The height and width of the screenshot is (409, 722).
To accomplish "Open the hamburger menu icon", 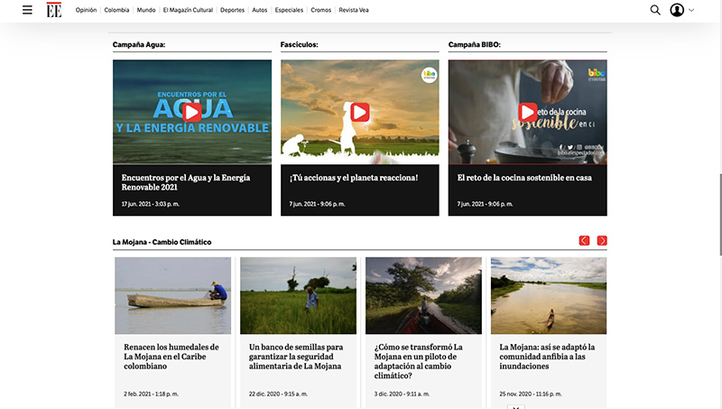I will point(27,10).
